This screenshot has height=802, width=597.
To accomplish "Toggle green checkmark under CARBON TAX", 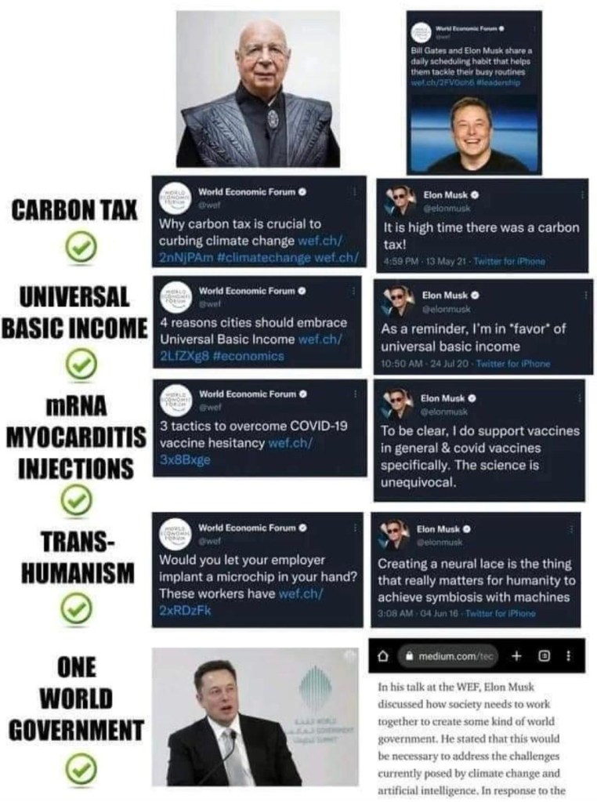I will (81, 247).
